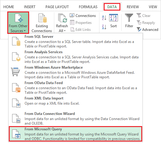This screenshot has width=161, height=150.
Task: Click the Sort Z to A icon
Action: 104,27
